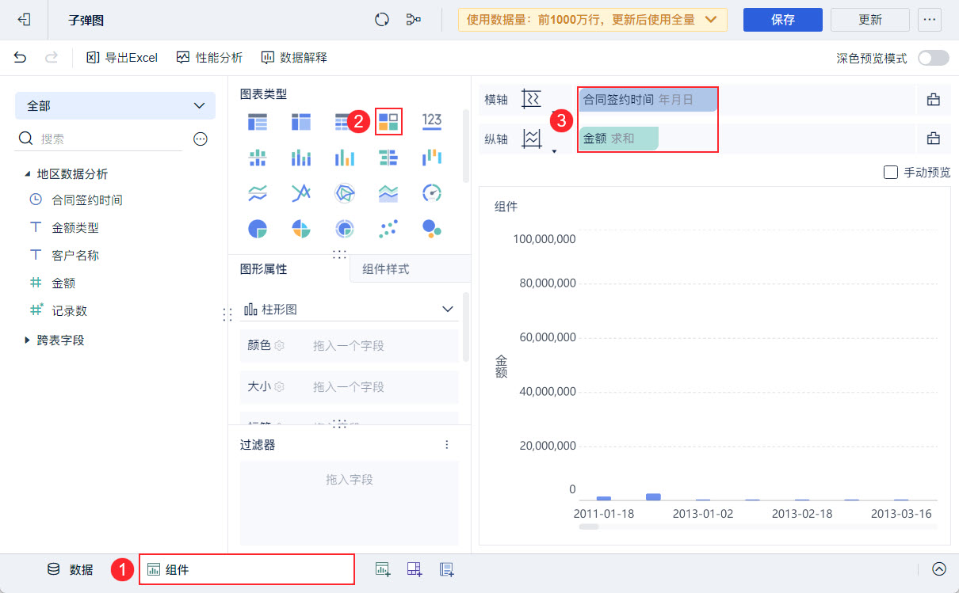Switch to the 图形属性 tab
959x593 pixels.
tap(264, 269)
